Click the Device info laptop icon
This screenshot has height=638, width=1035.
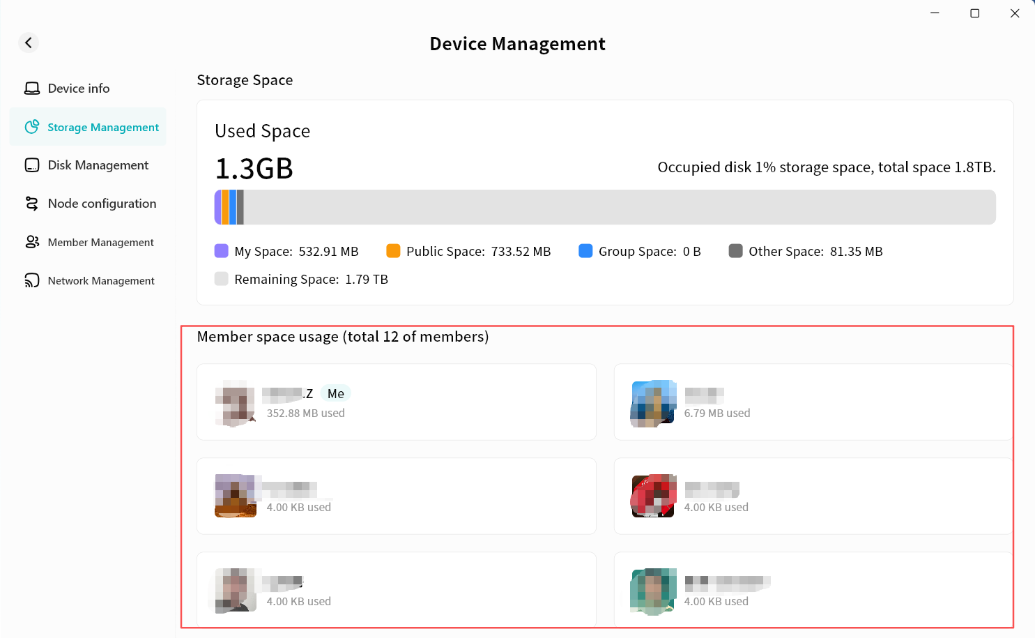click(x=32, y=89)
